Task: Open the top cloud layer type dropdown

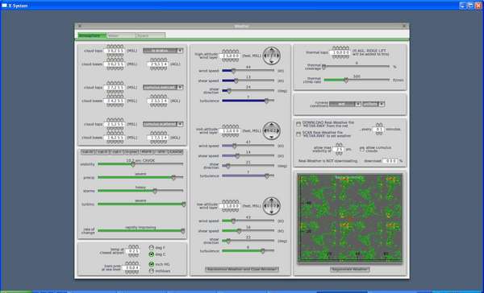Action: pyautogui.click(x=163, y=51)
